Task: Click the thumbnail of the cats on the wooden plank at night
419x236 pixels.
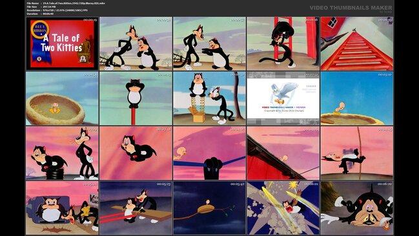Action: (136, 208)
